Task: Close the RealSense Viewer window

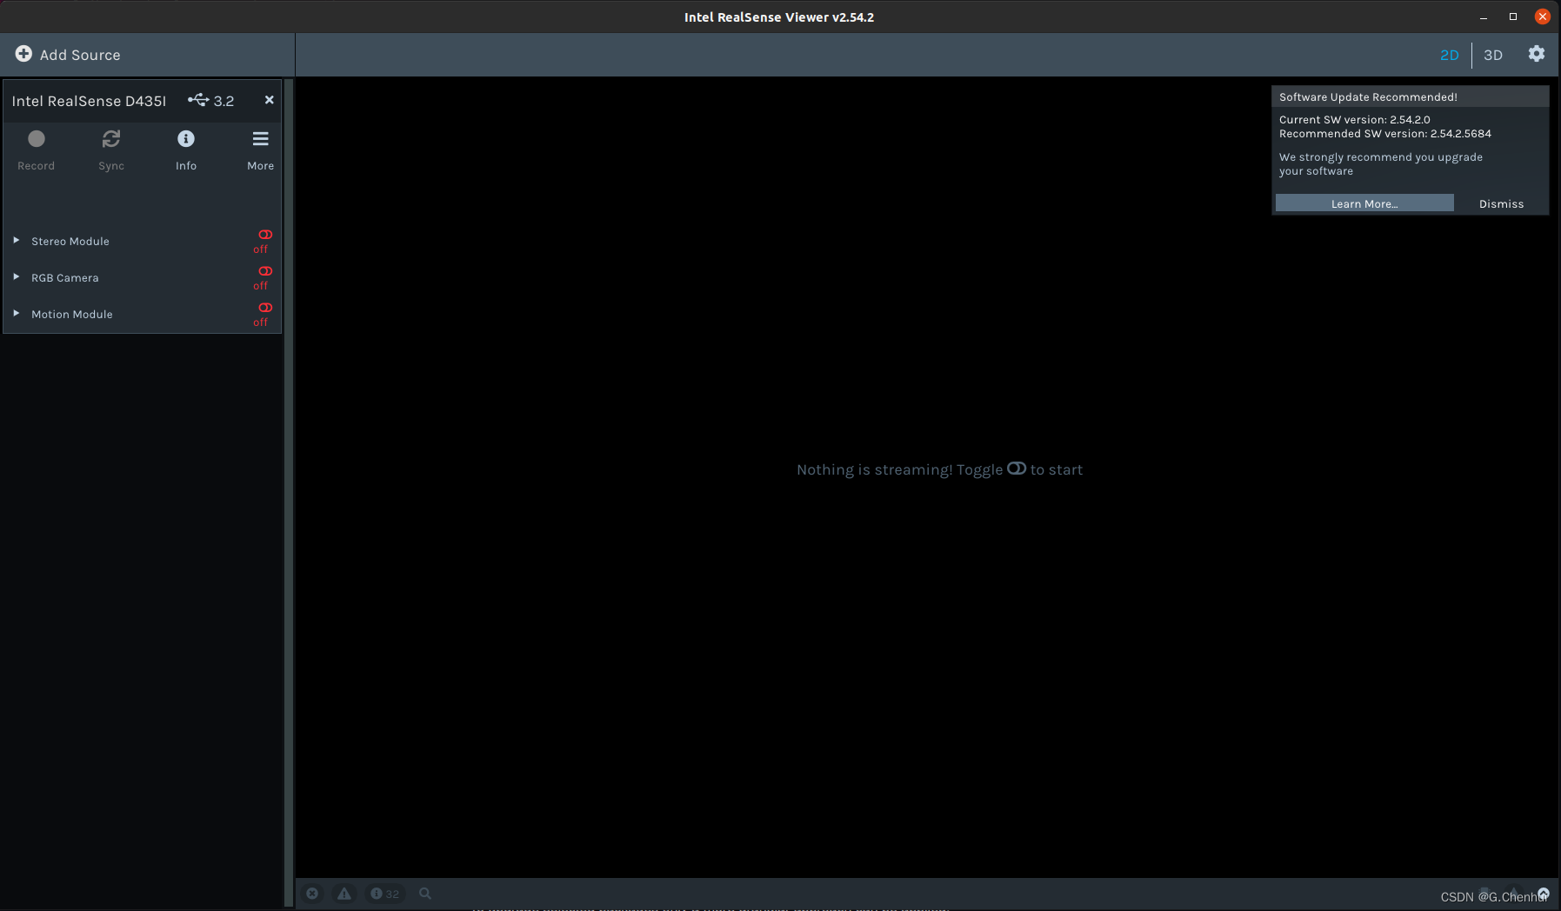Action: pos(1543,17)
